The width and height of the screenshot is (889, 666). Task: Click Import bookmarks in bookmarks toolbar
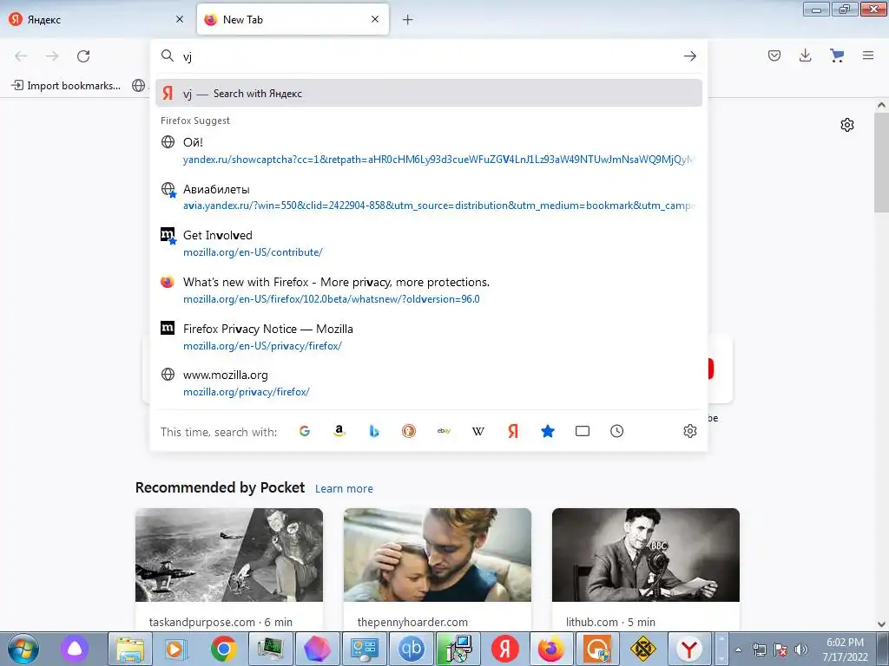click(66, 86)
